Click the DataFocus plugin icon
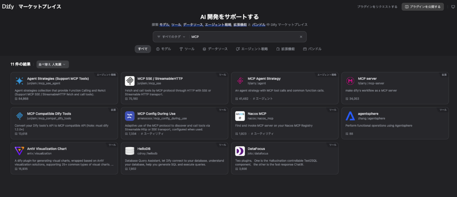 click(240, 151)
